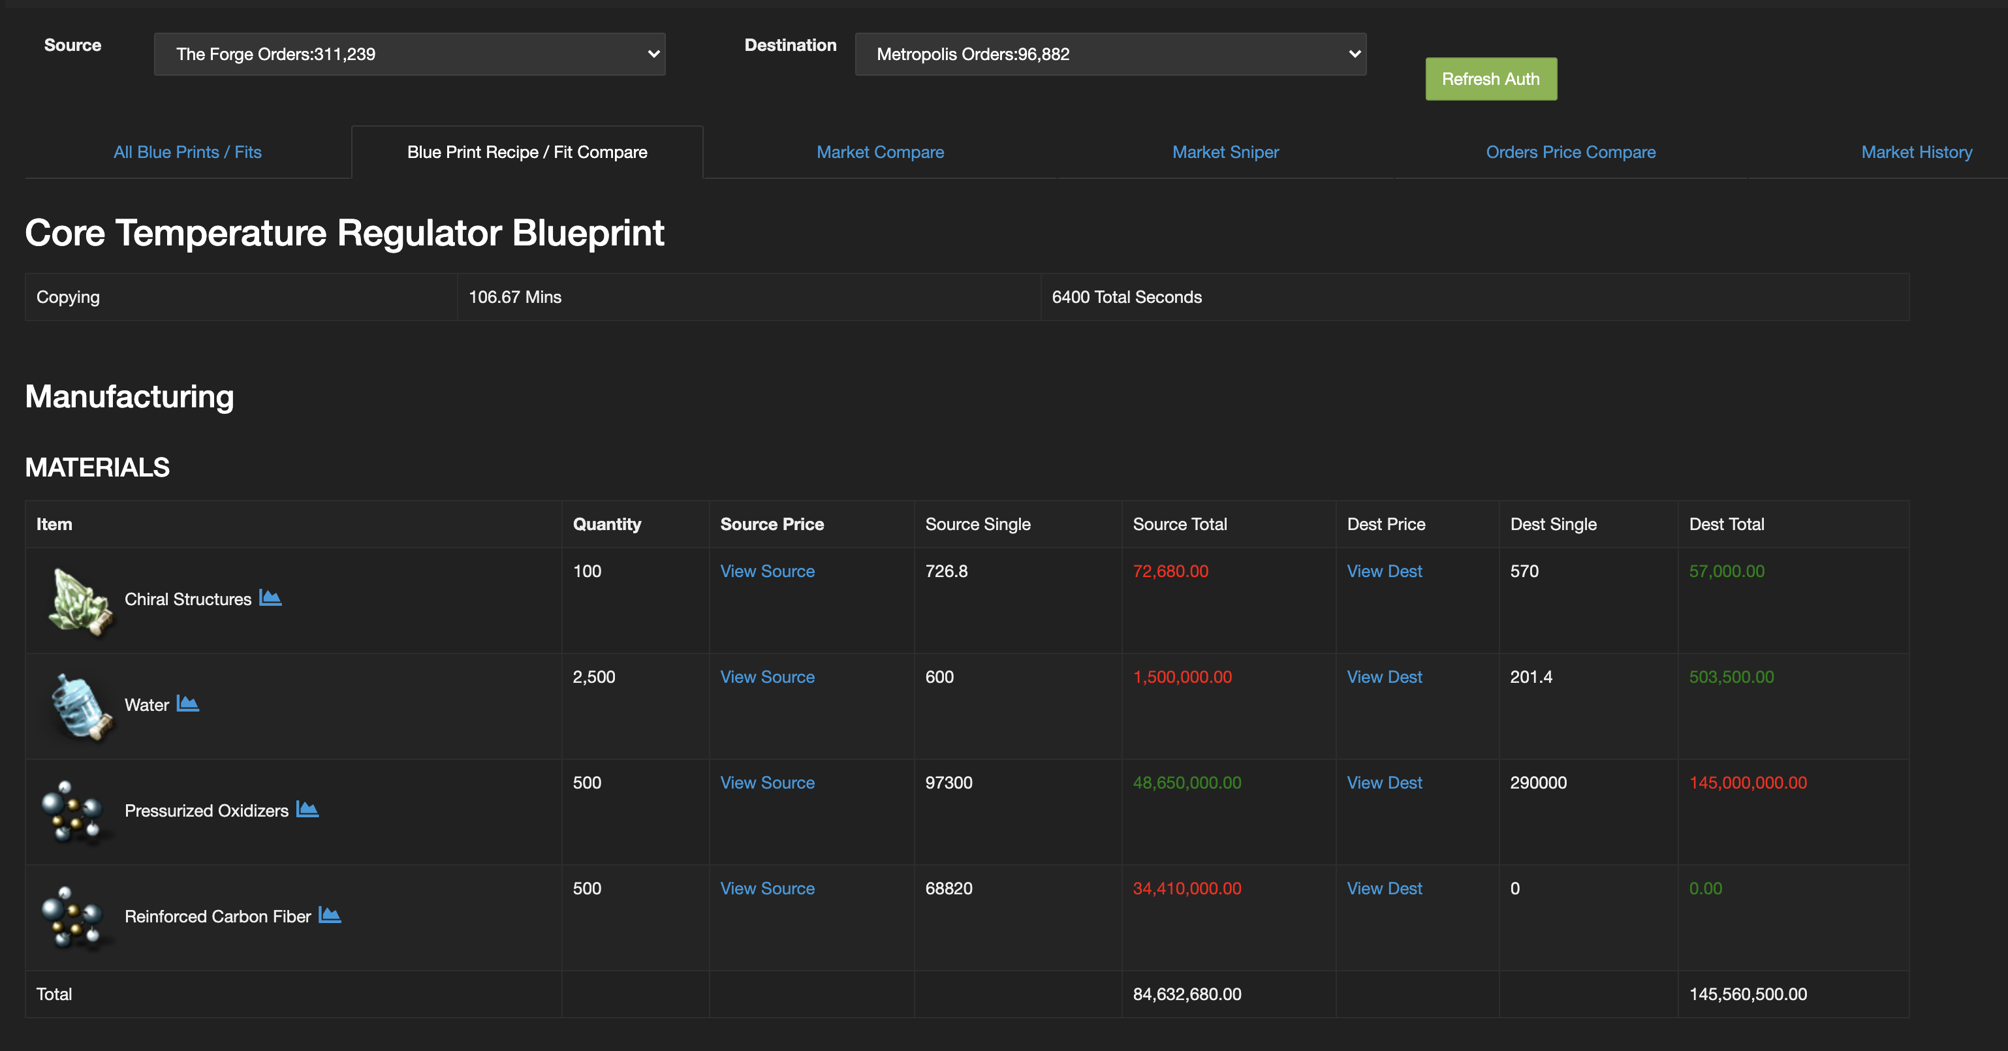View Source for Water
The width and height of the screenshot is (2008, 1051).
[767, 677]
